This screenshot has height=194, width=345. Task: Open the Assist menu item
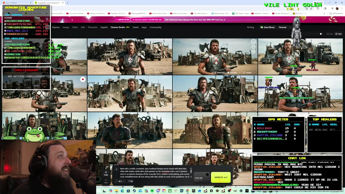[136, 27]
